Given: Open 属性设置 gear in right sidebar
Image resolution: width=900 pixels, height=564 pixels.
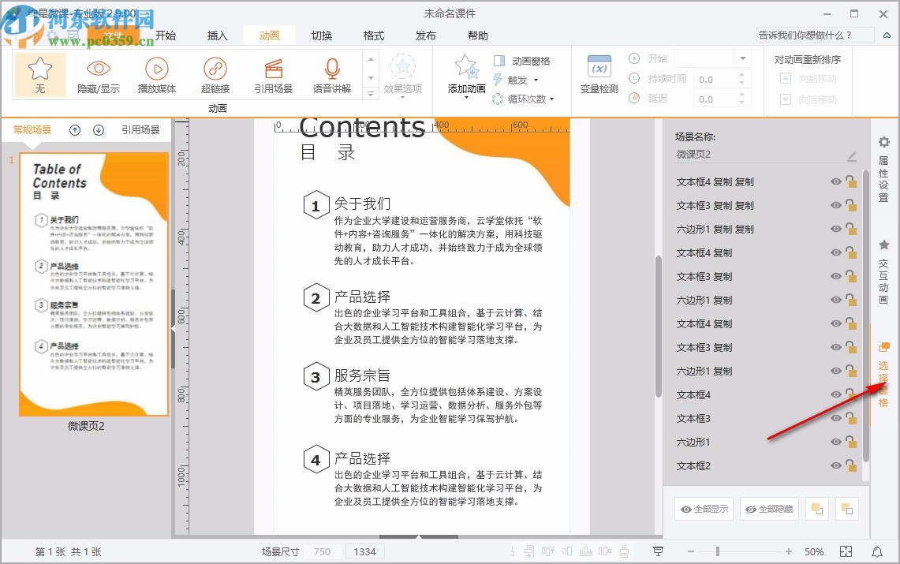Looking at the screenshot, I should coord(884,143).
